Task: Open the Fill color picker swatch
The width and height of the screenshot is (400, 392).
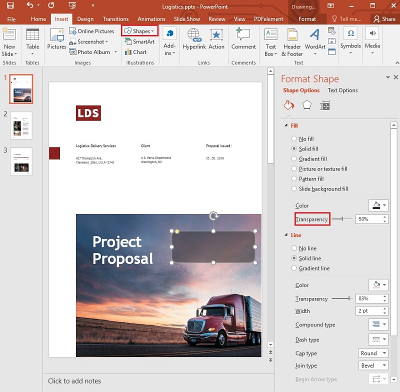Action: pos(378,205)
